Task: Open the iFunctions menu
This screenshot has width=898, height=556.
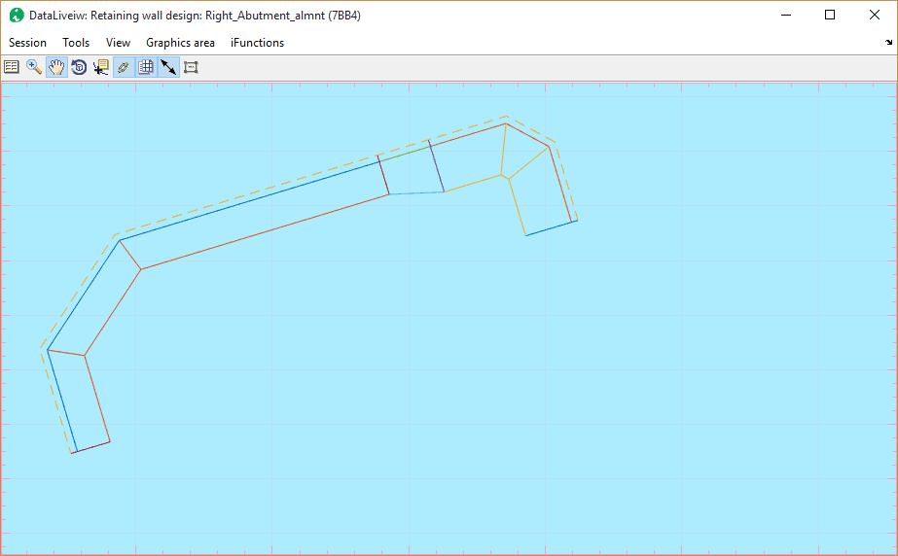Action: point(257,43)
